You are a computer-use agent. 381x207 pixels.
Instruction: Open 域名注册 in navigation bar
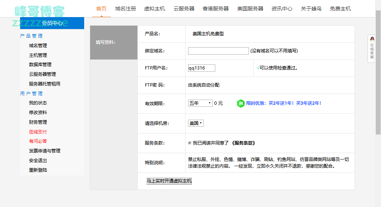coord(126,9)
